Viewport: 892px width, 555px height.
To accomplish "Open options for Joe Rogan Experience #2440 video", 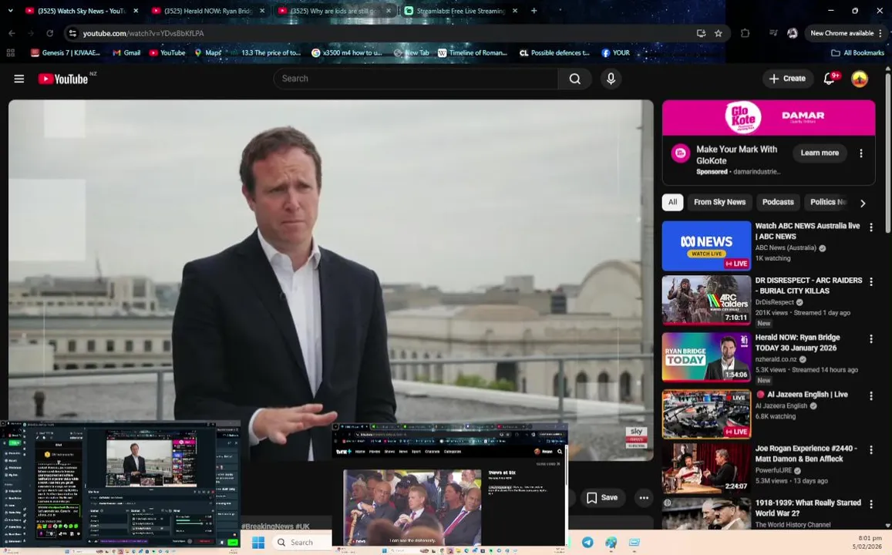I will click(871, 450).
